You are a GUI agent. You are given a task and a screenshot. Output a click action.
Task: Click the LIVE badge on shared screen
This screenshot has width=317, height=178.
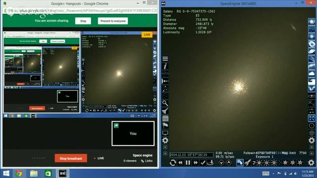pos(147,35)
